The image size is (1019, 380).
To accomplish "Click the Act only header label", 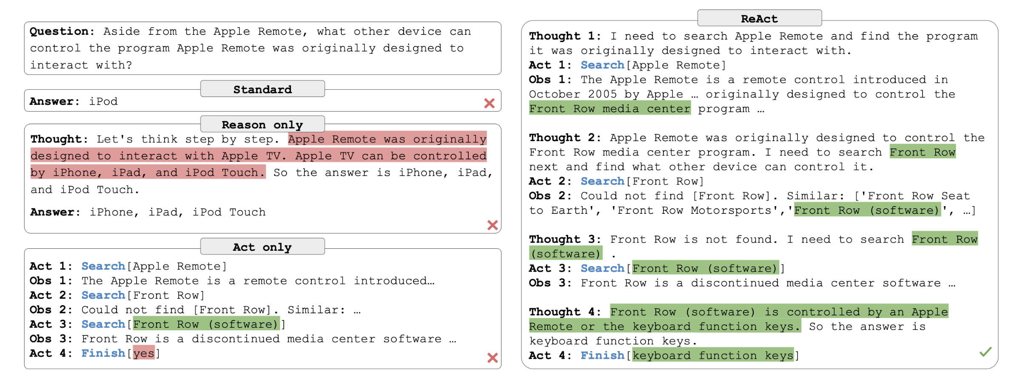I will (262, 247).
